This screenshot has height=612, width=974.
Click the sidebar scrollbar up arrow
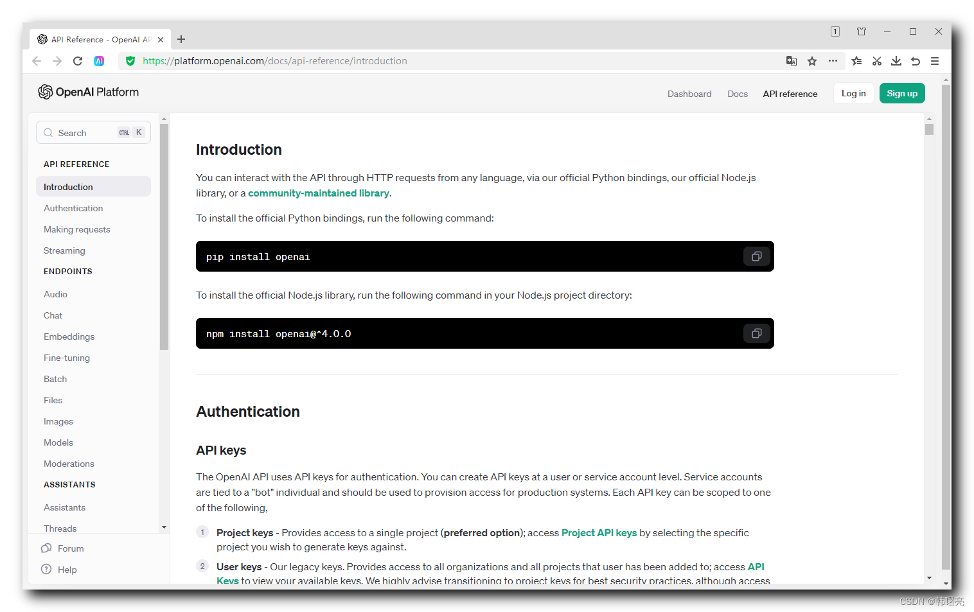[x=164, y=119]
